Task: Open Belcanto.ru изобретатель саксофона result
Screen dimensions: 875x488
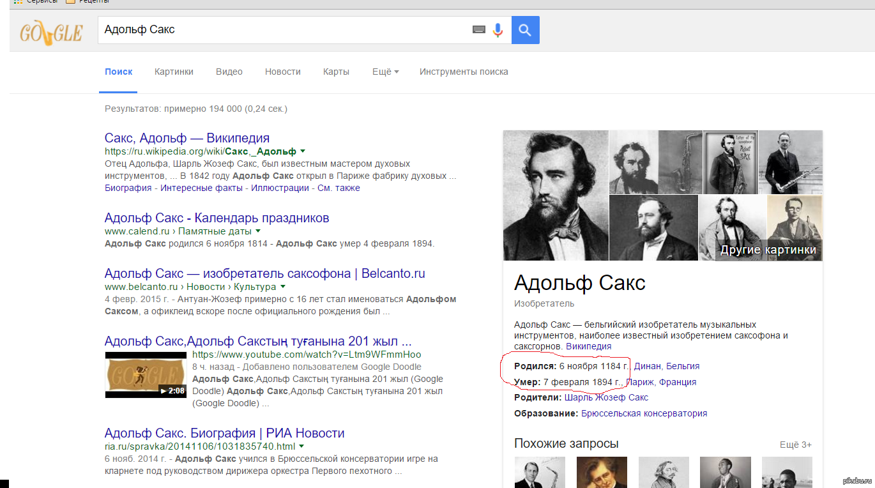Action: [x=265, y=273]
